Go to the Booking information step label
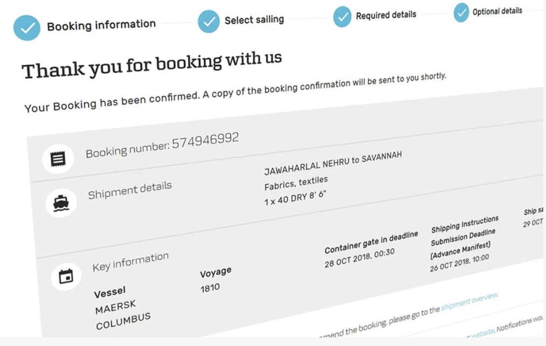Image resolution: width=546 pixels, height=346 pixels. pyautogui.click(x=101, y=25)
